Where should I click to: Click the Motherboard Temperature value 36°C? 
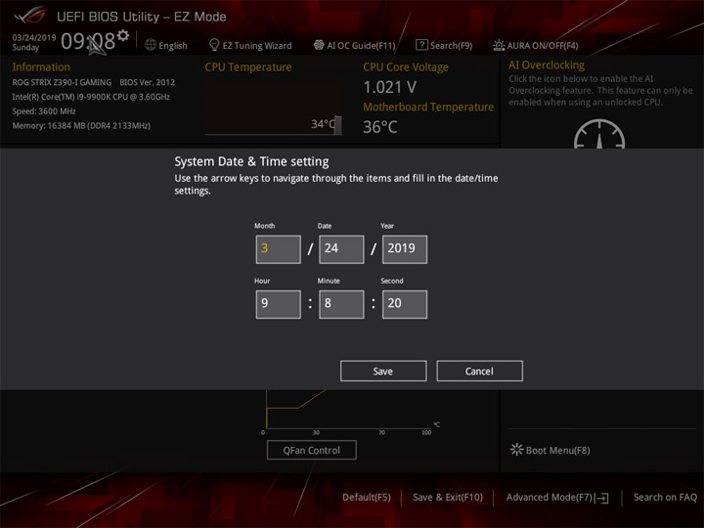[380, 127]
